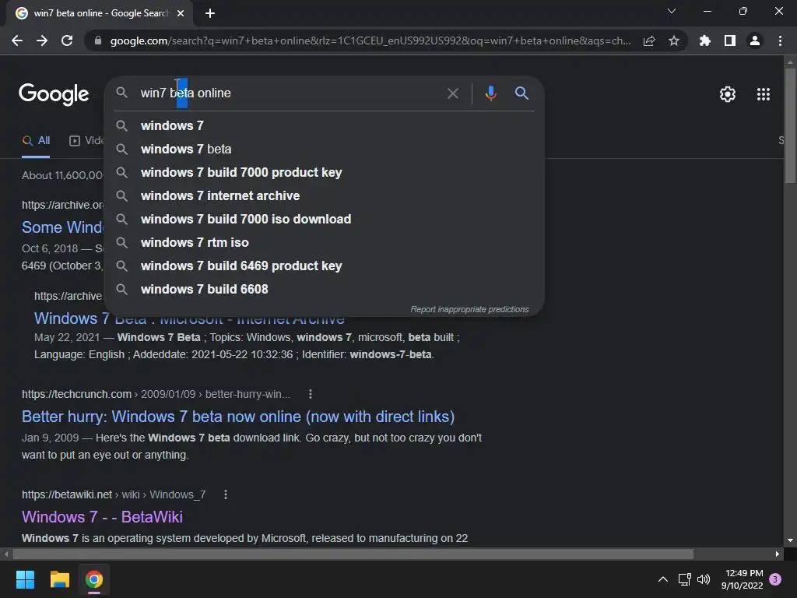Open a new browser tab
This screenshot has height=598, width=797.
(210, 13)
